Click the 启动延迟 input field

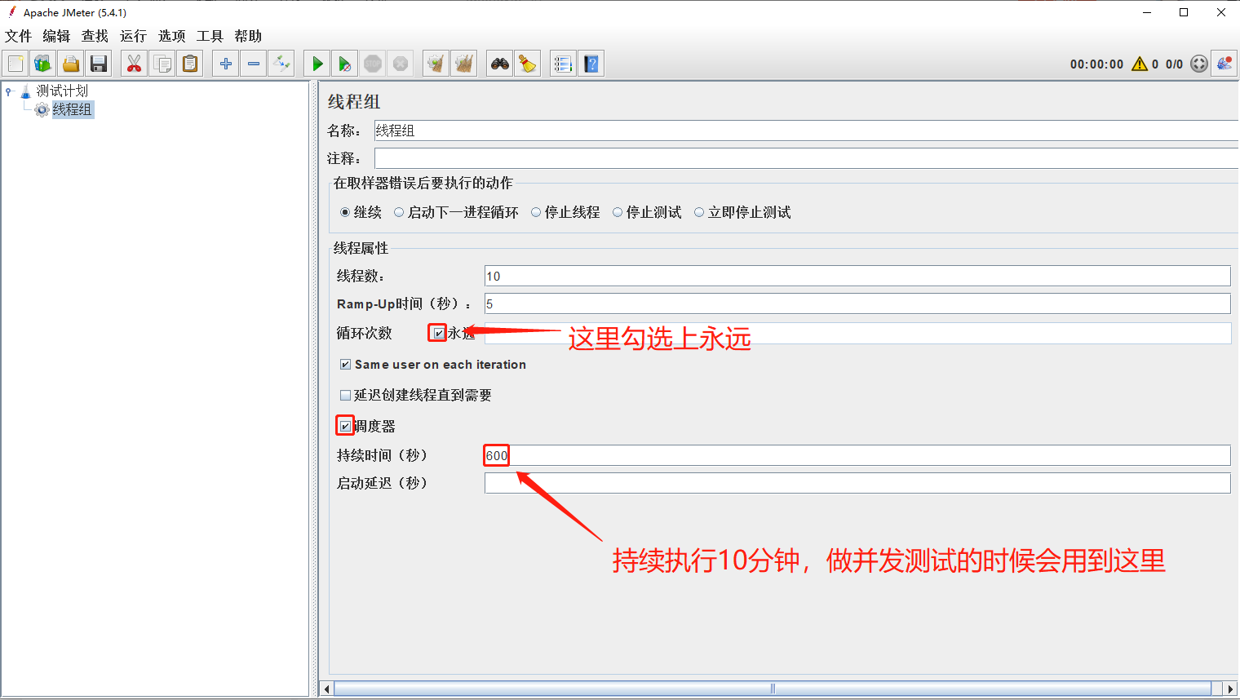click(x=857, y=483)
